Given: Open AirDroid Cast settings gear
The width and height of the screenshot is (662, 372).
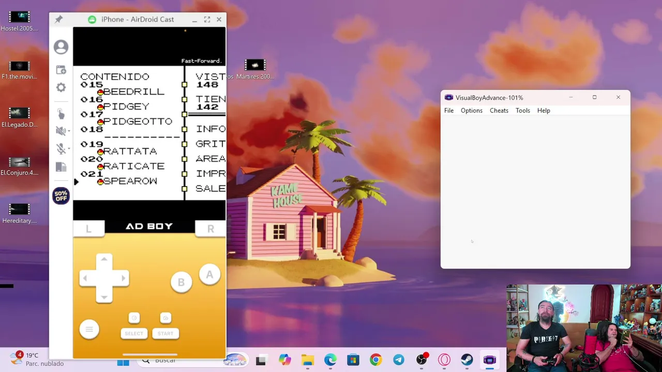Looking at the screenshot, I should coord(61,87).
